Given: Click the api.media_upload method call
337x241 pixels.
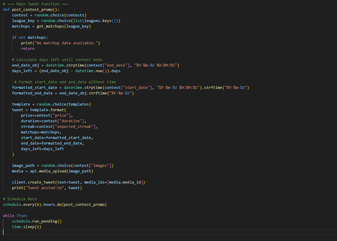Looking at the screenshot, I should [x=47, y=171].
